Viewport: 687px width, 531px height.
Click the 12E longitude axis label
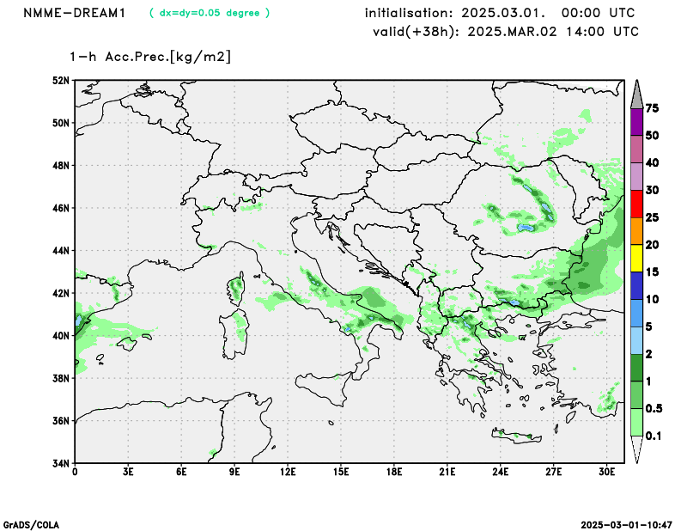tap(288, 473)
